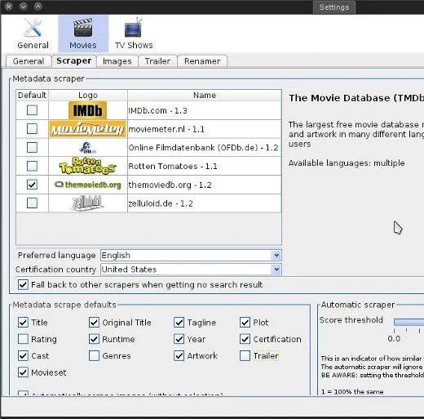
Task: Switch to the Renamer tab
Action: pyautogui.click(x=202, y=61)
